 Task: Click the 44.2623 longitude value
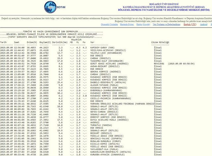(x=44, y=48)
